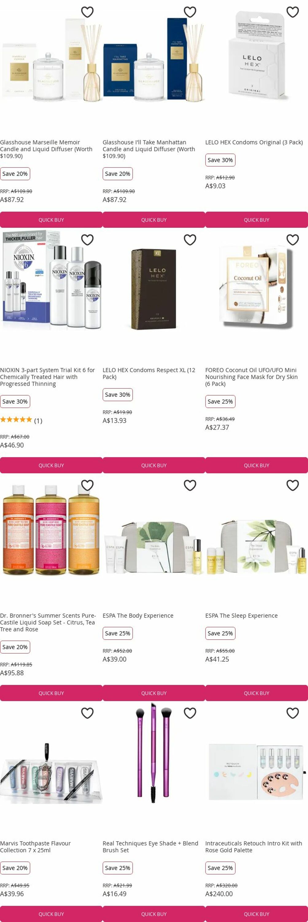Favorite the Real Techniques brush set
The height and width of the screenshot is (922, 308).
[190, 713]
